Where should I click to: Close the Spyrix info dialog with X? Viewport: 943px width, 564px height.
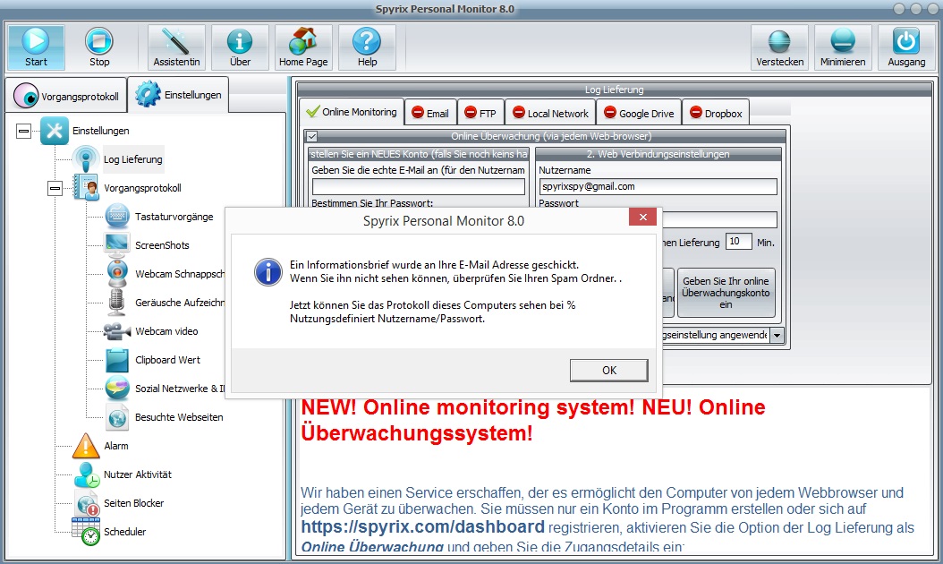pyautogui.click(x=642, y=218)
